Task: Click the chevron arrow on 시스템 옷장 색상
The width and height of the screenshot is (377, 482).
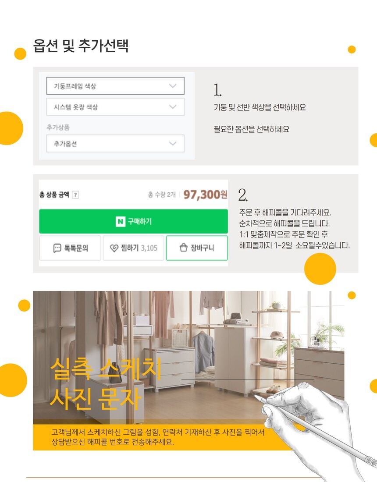Action: (x=173, y=106)
